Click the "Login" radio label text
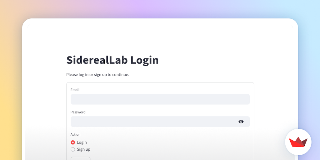320x160 pixels. 82,142
